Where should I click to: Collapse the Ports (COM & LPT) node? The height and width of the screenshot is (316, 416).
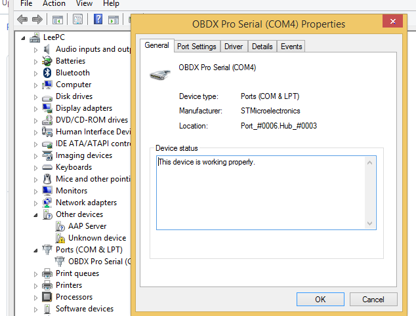point(35,250)
